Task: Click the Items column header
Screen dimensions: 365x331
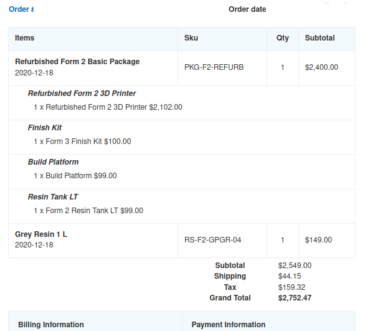Action: [25, 38]
